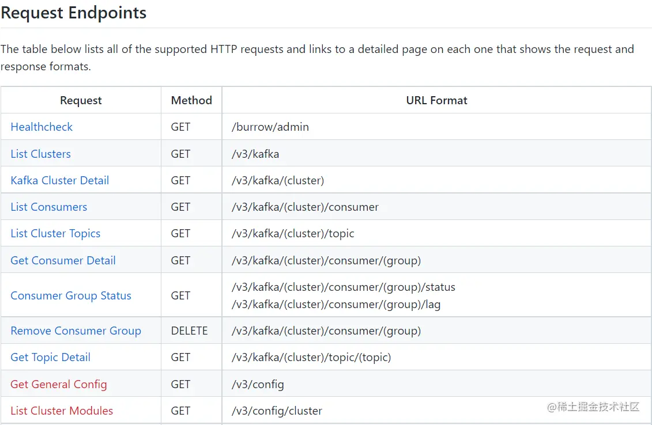Viewport: 652px width, 425px height.
Task: Click the DELETE method cell
Action: [x=189, y=331]
